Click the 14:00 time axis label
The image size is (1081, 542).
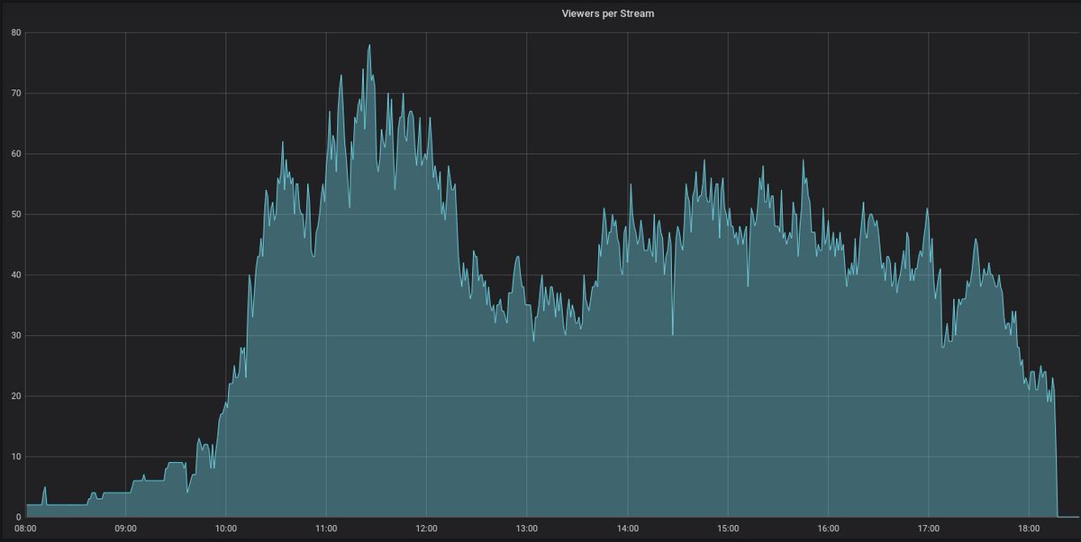click(628, 528)
